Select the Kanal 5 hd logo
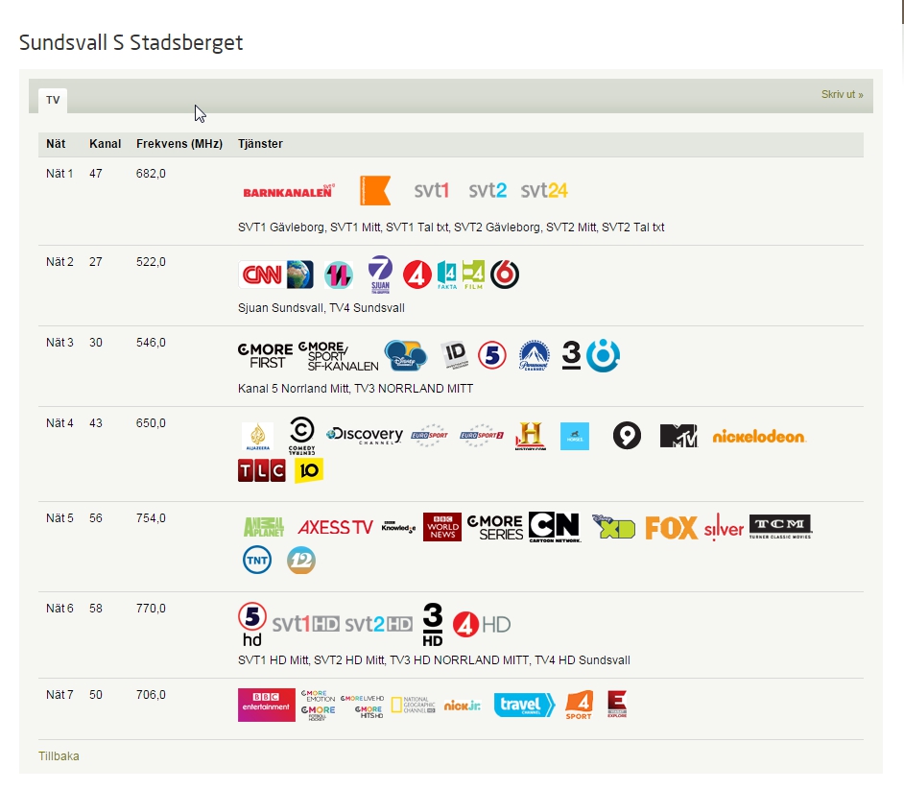The height and width of the screenshot is (790, 904). [252, 625]
